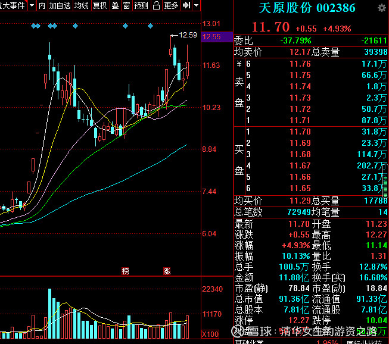Image resolution: width=389 pixels, height=344 pixels.
Task: Select the 总卖量 39398 value
Action: coord(376,52)
